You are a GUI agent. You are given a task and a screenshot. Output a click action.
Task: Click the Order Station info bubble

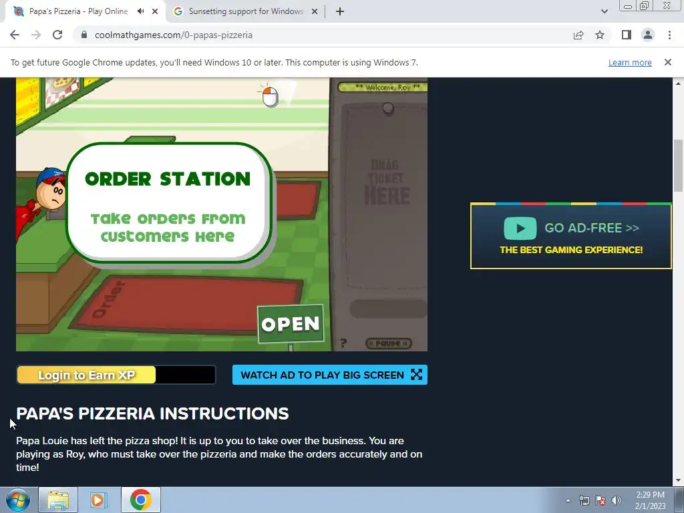click(x=168, y=203)
